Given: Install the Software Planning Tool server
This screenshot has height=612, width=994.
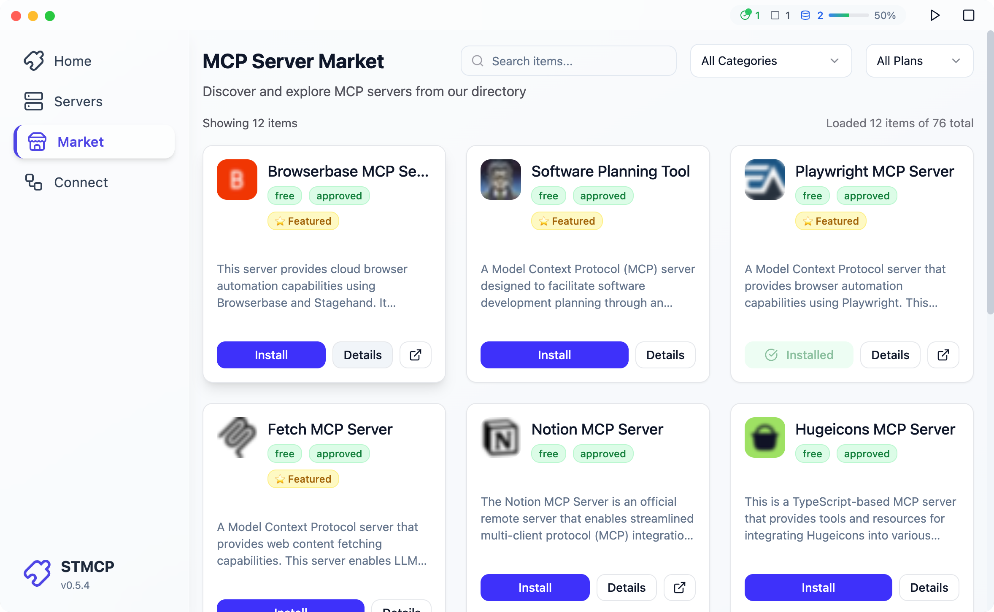Looking at the screenshot, I should [554, 355].
